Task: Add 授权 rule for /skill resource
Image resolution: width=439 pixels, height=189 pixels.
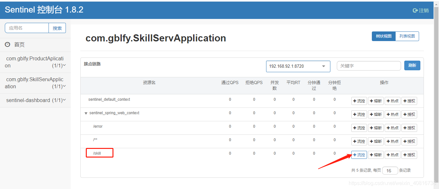Action: pos(409,155)
